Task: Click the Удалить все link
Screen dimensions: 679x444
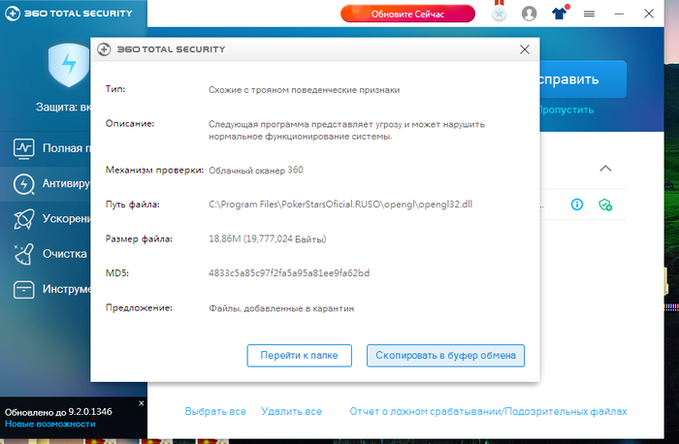Action: (x=291, y=412)
